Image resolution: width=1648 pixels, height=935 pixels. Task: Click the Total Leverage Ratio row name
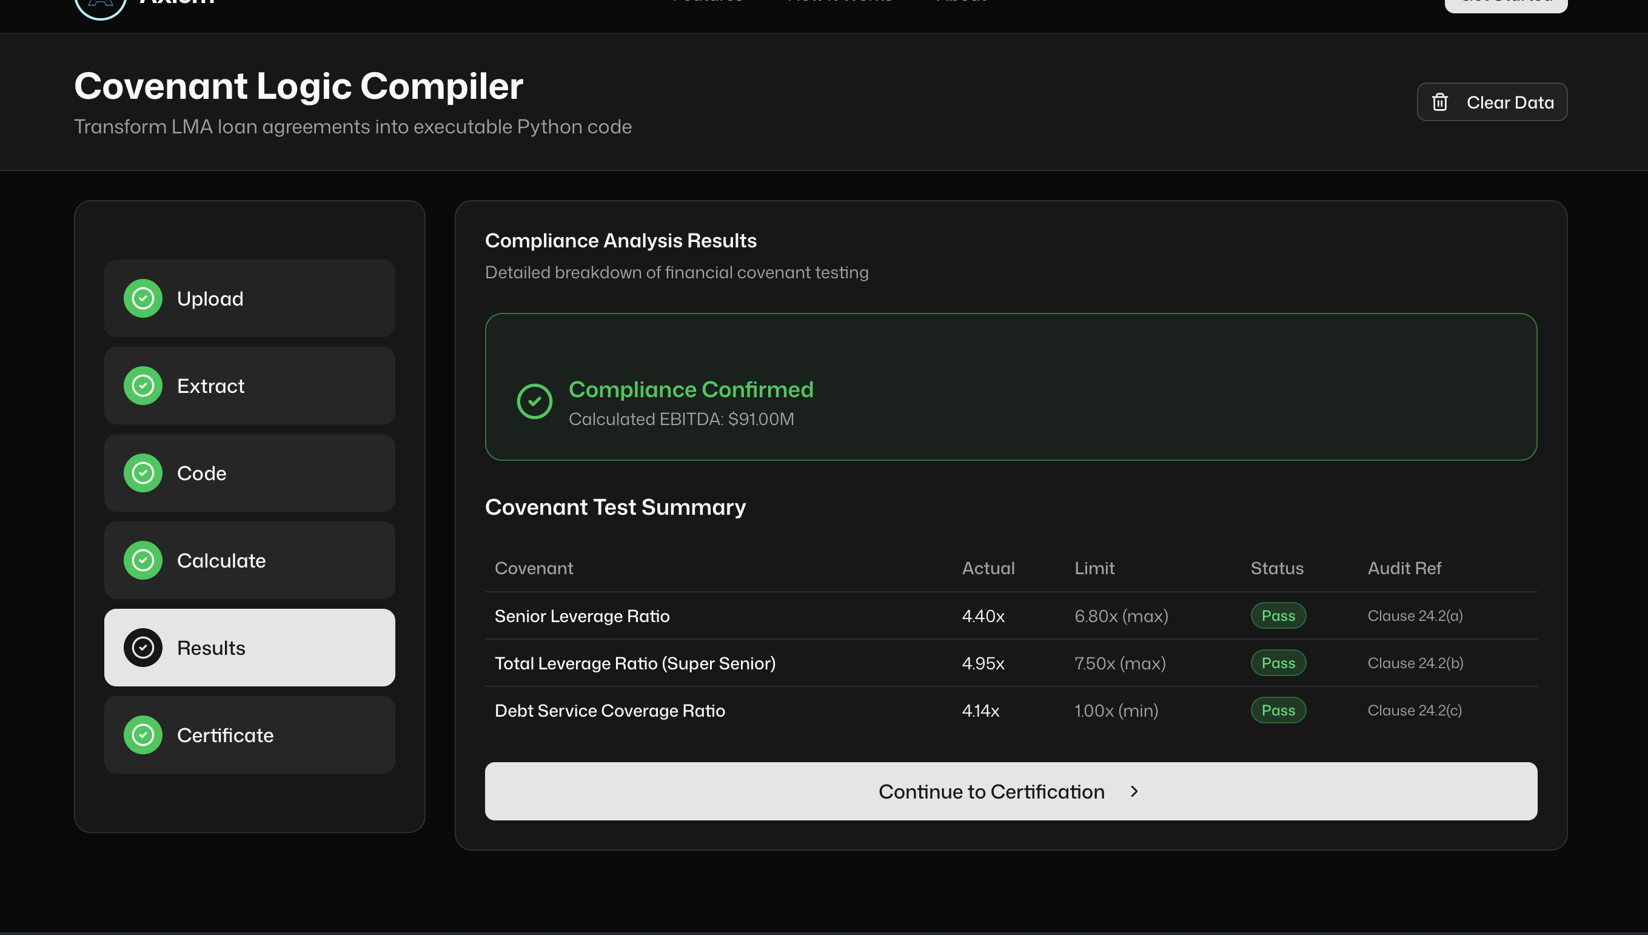coord(634,663)
